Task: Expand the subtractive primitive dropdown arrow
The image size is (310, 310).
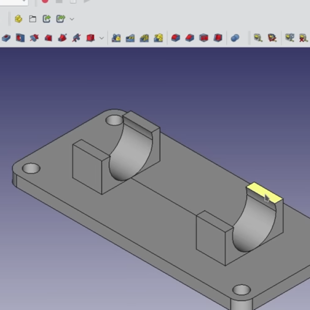Action: (x=101, y=38)
